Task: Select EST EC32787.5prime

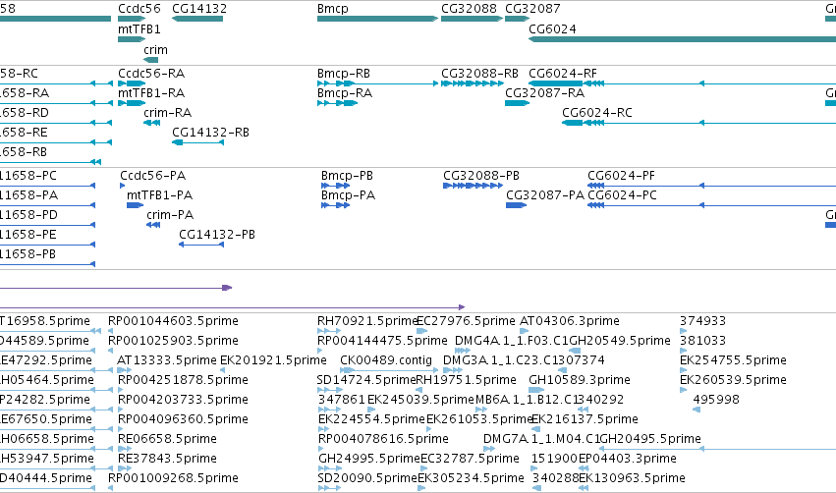Action: click(x=471, y=459)
